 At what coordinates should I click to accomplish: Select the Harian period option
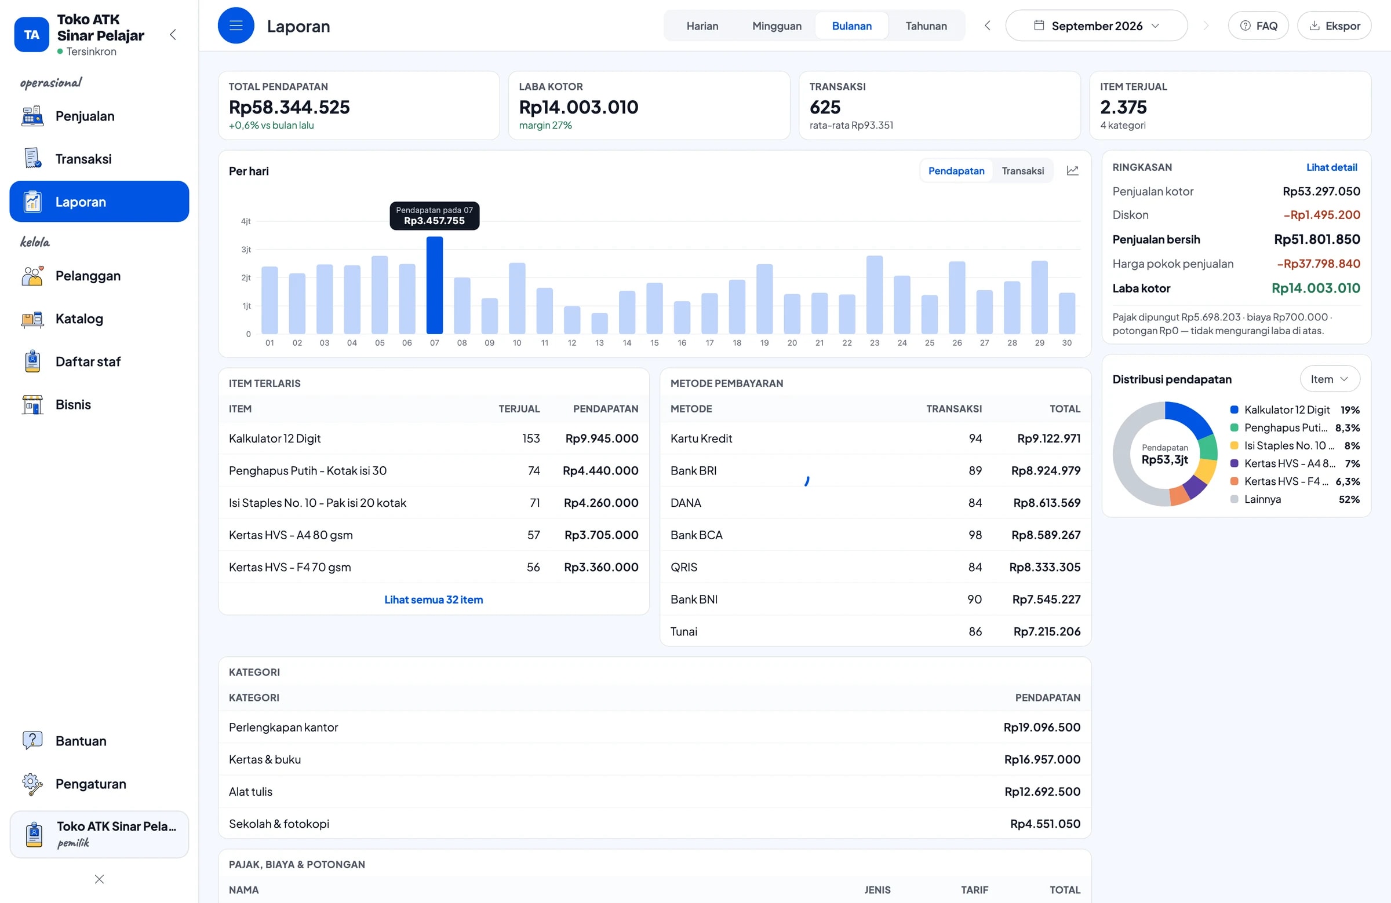(x=702, y=25)
